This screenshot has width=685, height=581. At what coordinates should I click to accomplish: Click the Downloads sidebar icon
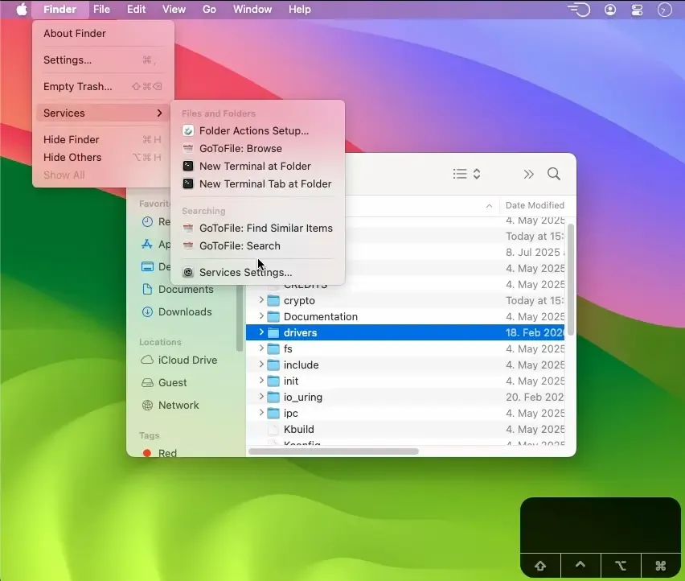(148, 311)
